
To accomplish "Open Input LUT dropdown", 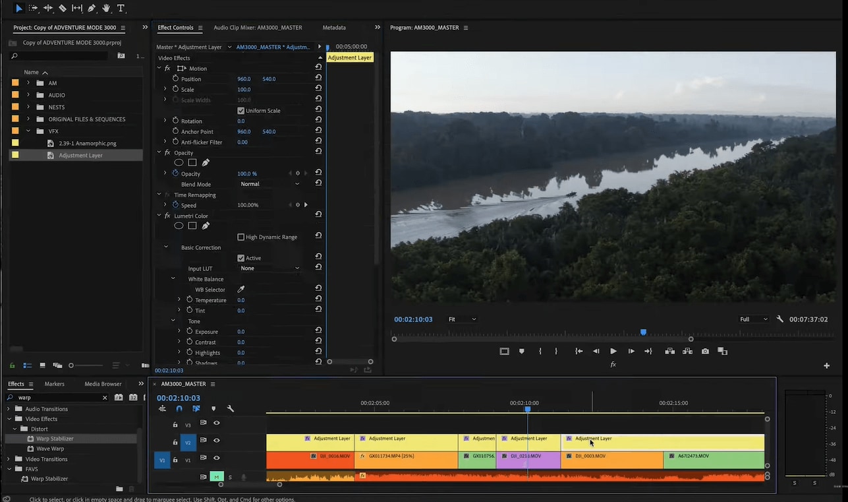I will coord(269,268).
